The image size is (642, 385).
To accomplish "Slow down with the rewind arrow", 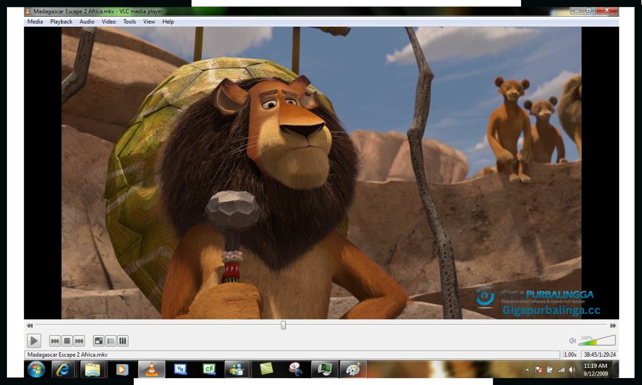I will click(30, 325).
